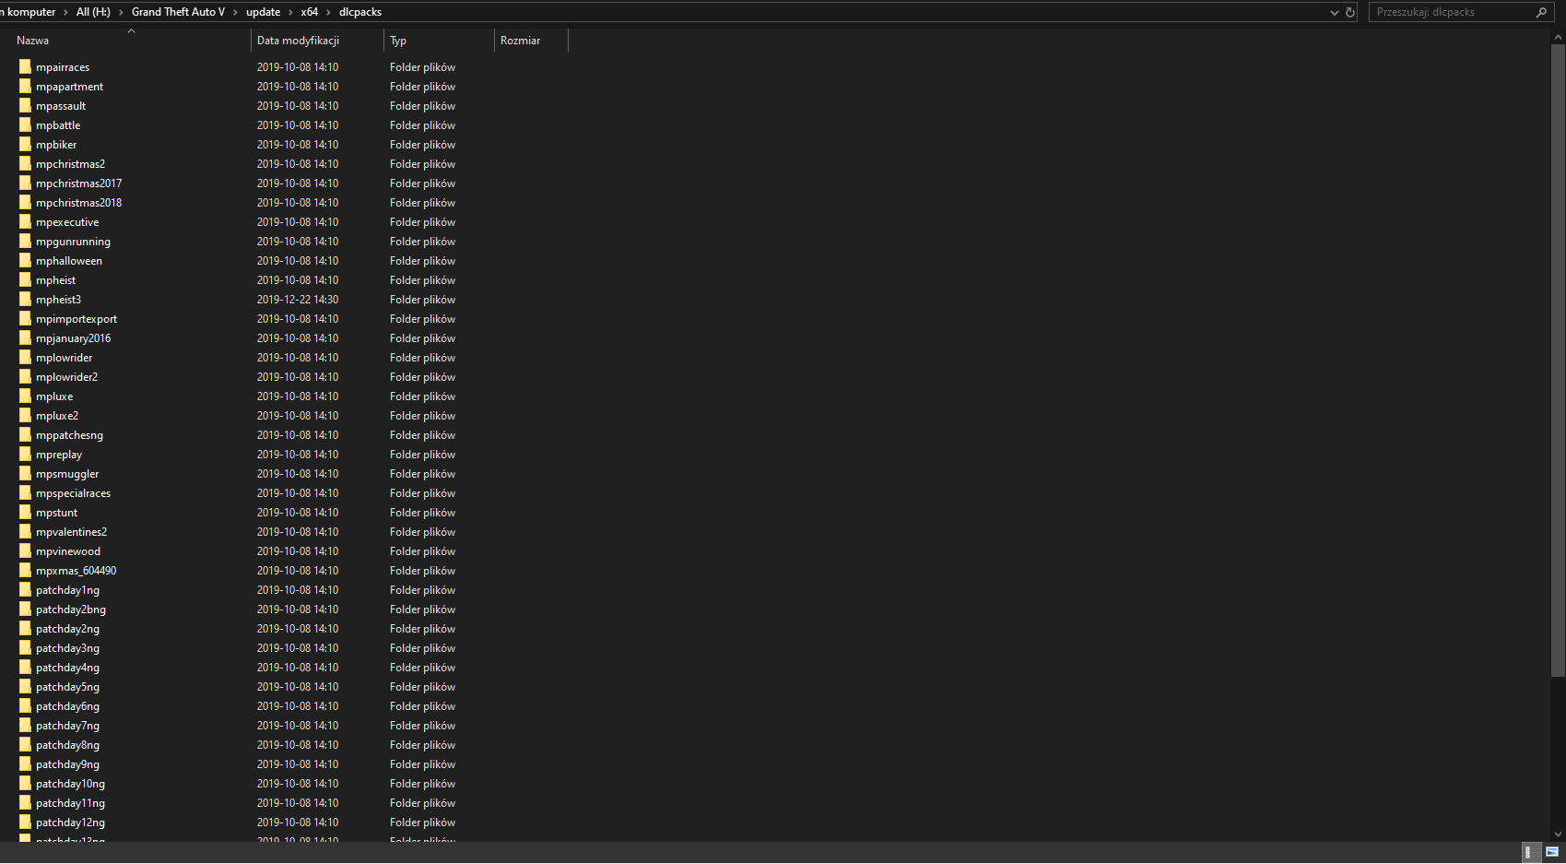Screen dimensions: 1566x864
Task: Click the mpchristmas2 folder icon
Action: point(25,163)
